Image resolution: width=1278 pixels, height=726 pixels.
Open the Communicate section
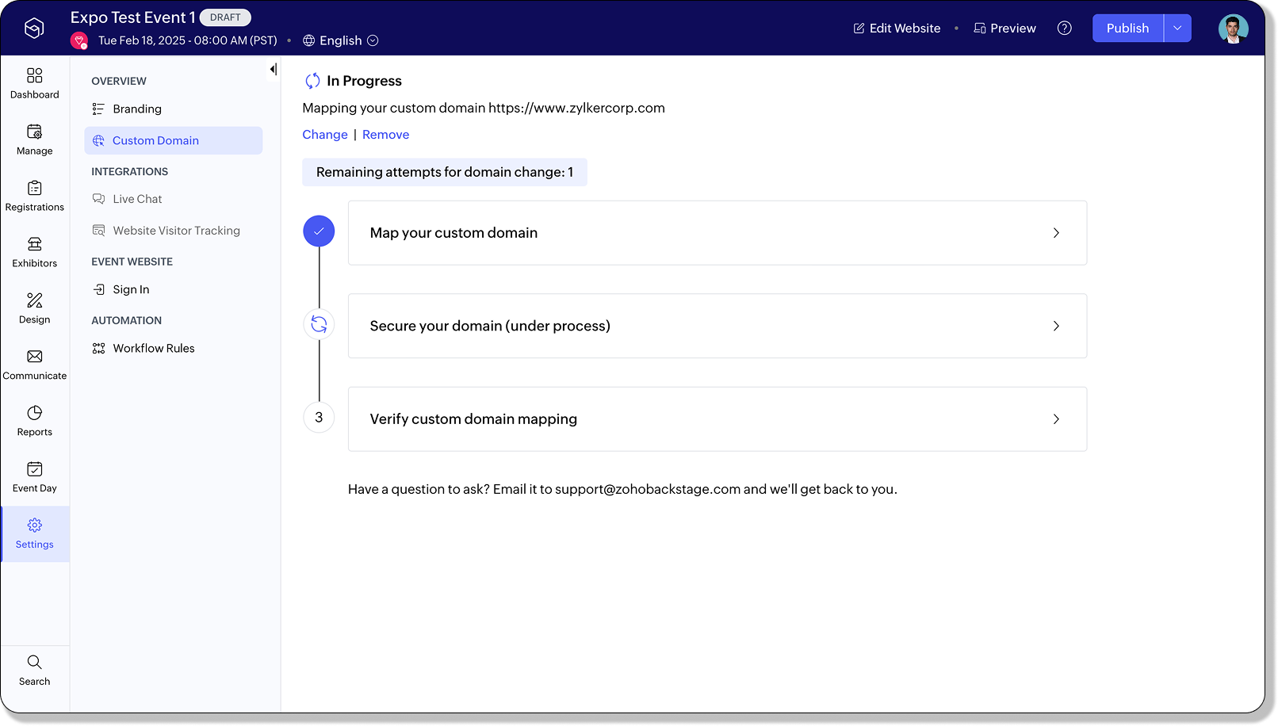pyautogui.click(x=35, y=365)
